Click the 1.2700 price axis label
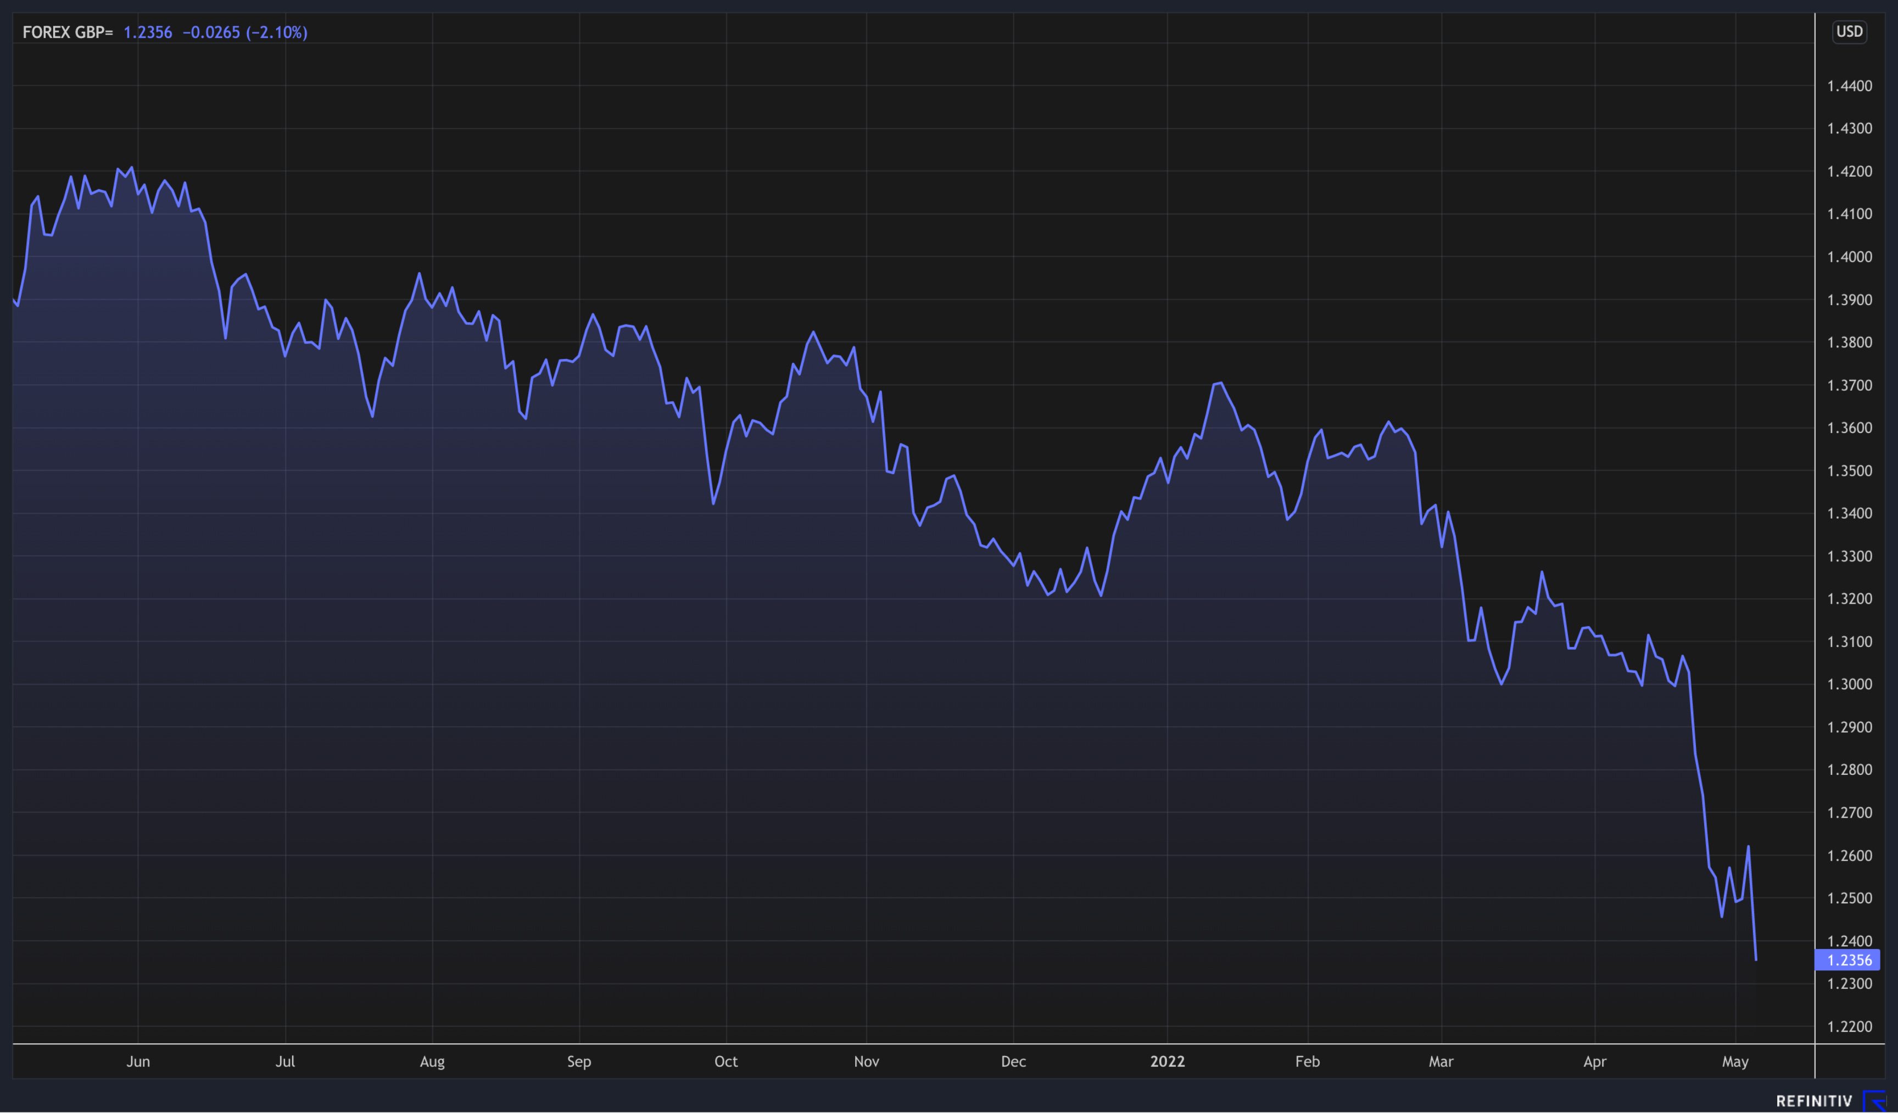1898x1113 pixels. [1850, 813]
